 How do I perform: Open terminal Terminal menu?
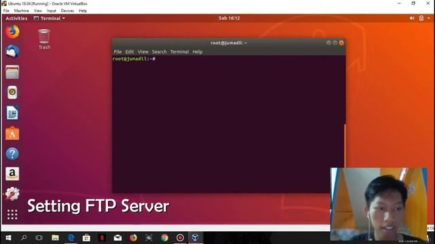coord(179,52)
